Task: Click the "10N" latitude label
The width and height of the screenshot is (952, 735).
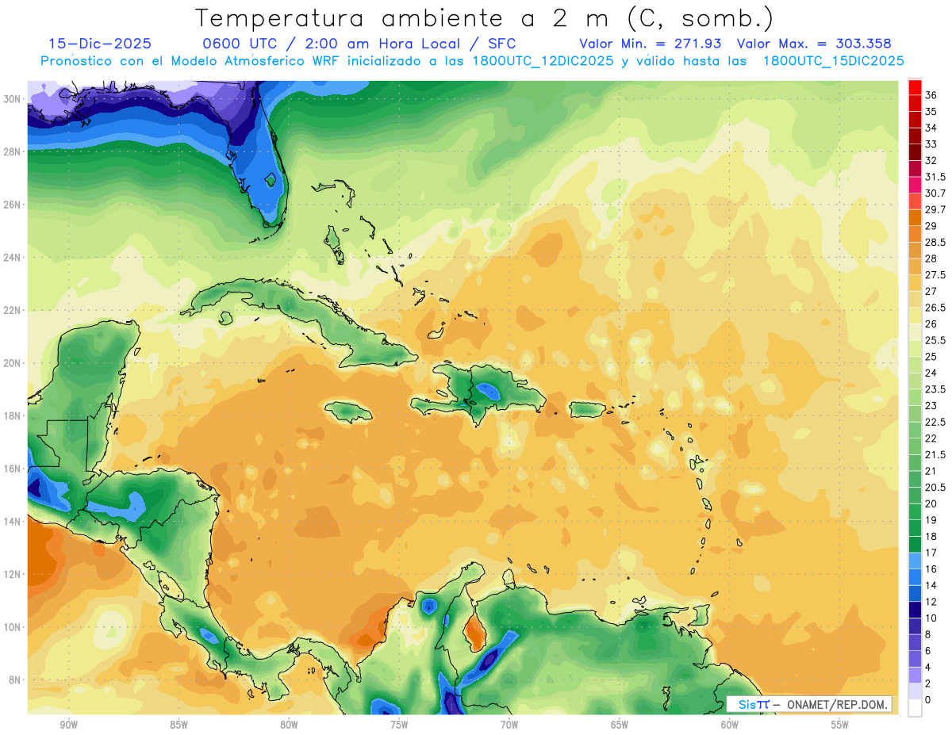Action: 12,627
